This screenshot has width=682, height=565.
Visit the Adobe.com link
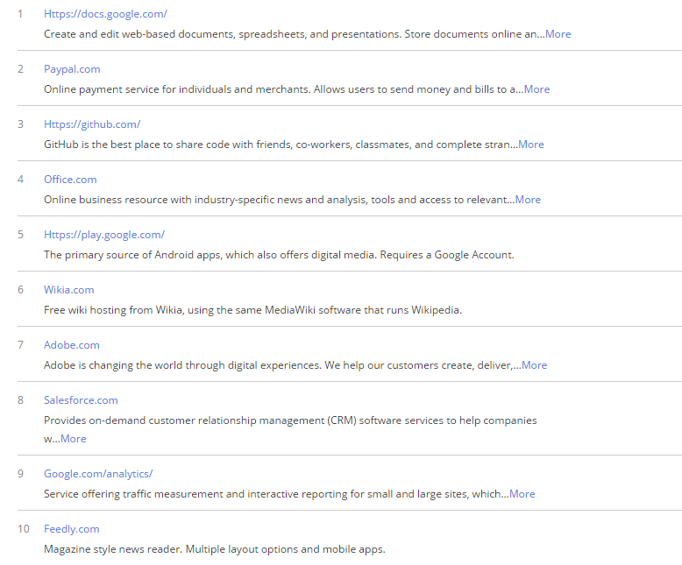(x=71, y=345)
